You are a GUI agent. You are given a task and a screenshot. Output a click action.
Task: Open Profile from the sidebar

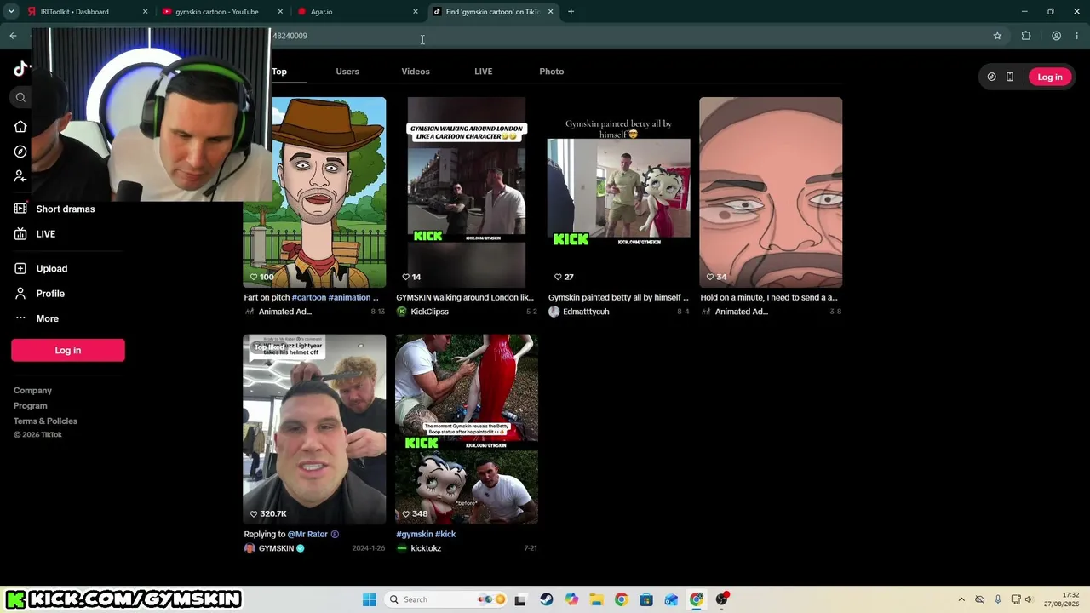(39, 294)
